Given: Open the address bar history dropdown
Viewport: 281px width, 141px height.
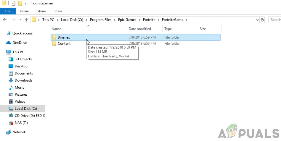Looking at the screenshot, I should click(257, 20).
